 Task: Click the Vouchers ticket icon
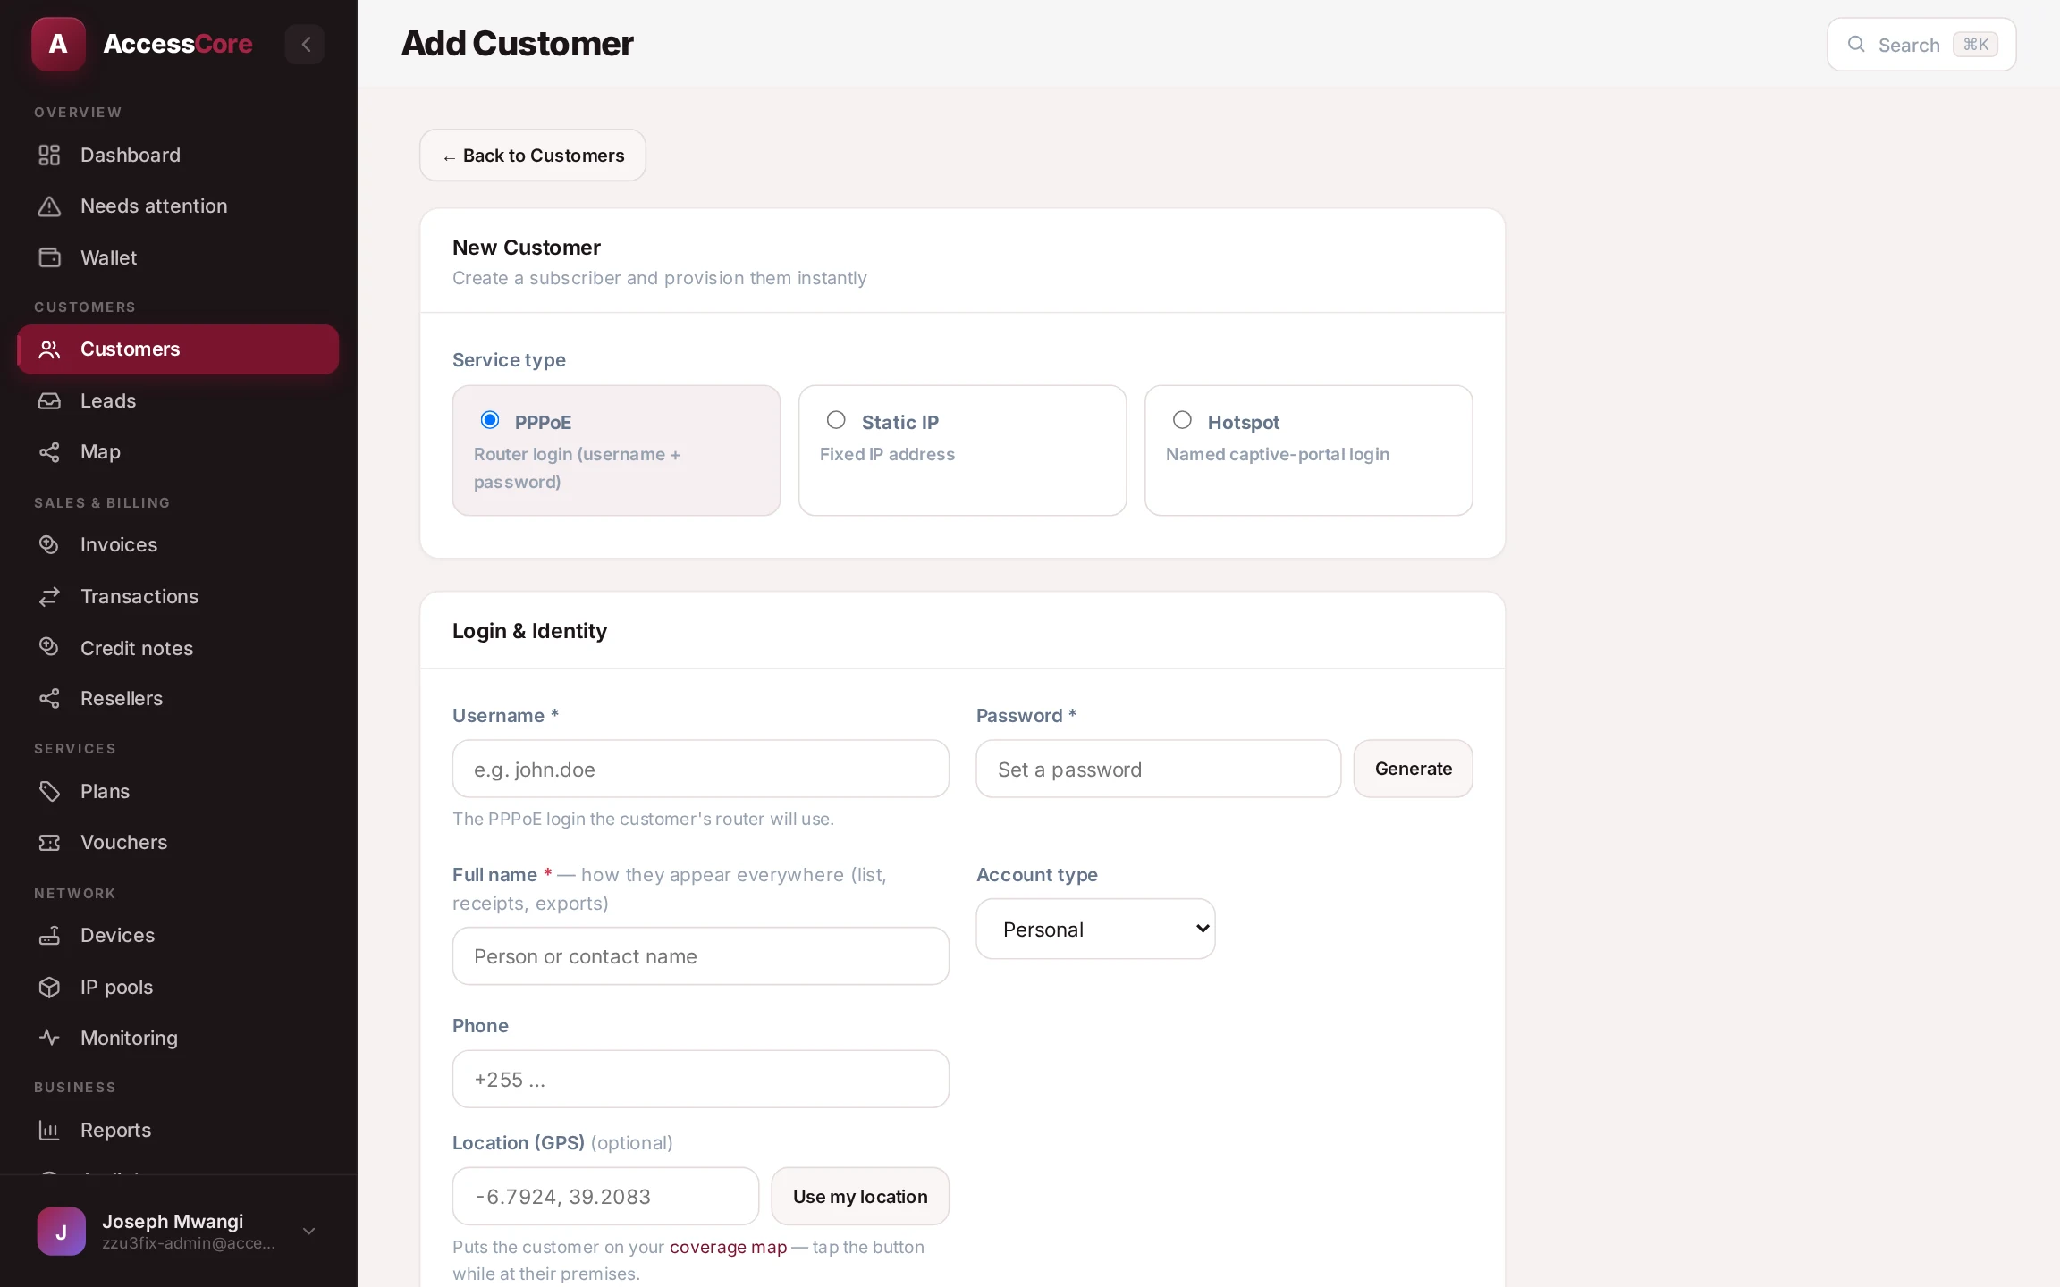click(49, 842)
